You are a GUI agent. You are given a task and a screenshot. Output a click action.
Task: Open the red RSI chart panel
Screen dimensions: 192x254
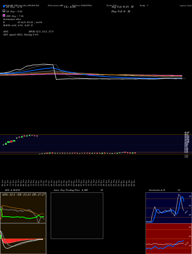169,239
